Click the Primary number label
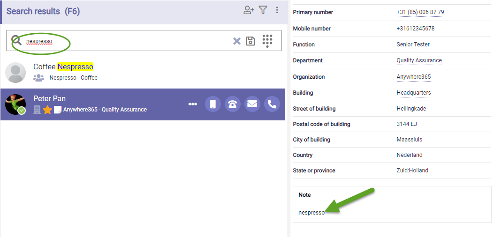Viewport: 493px width, 237px height. point(313,12)
